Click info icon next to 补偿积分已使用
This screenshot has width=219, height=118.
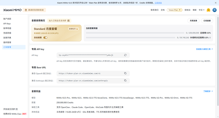(x=210, y=37)
